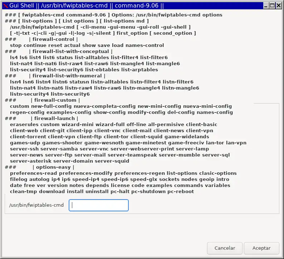Click the 'license' option text

(x=120, y=186)
